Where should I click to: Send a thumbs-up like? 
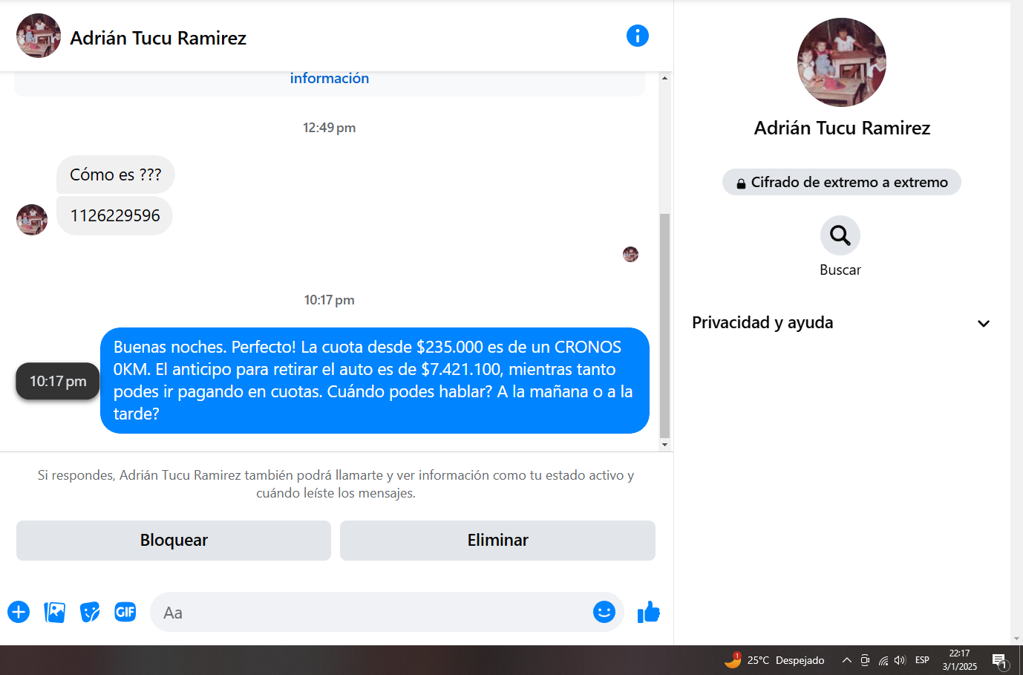tap(648, 612)
